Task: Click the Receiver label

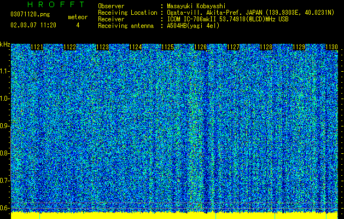Action: pyautogui.click(x=111, y=19)
